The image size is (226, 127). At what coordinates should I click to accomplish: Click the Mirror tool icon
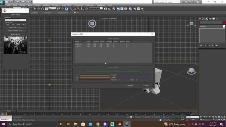point(105,9)
